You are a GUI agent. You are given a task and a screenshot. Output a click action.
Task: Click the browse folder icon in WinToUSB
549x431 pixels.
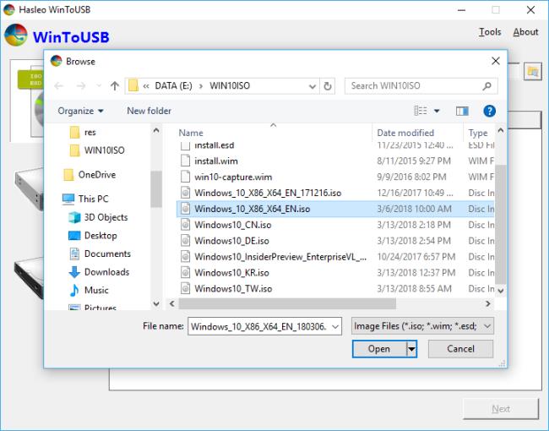(532, 72)
